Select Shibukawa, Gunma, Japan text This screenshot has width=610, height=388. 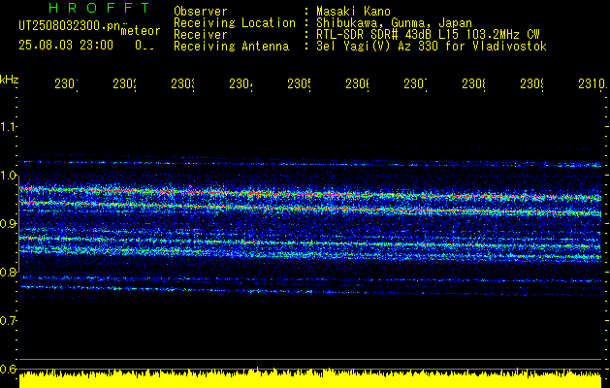(394, 23)
